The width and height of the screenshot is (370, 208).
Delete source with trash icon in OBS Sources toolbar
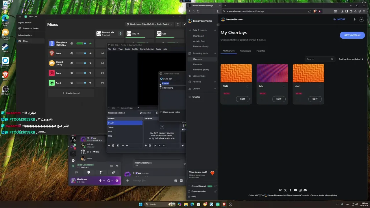pos(150,146)
